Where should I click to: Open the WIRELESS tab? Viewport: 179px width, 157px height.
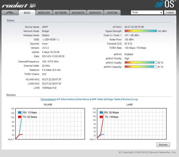tap(44, 13)
